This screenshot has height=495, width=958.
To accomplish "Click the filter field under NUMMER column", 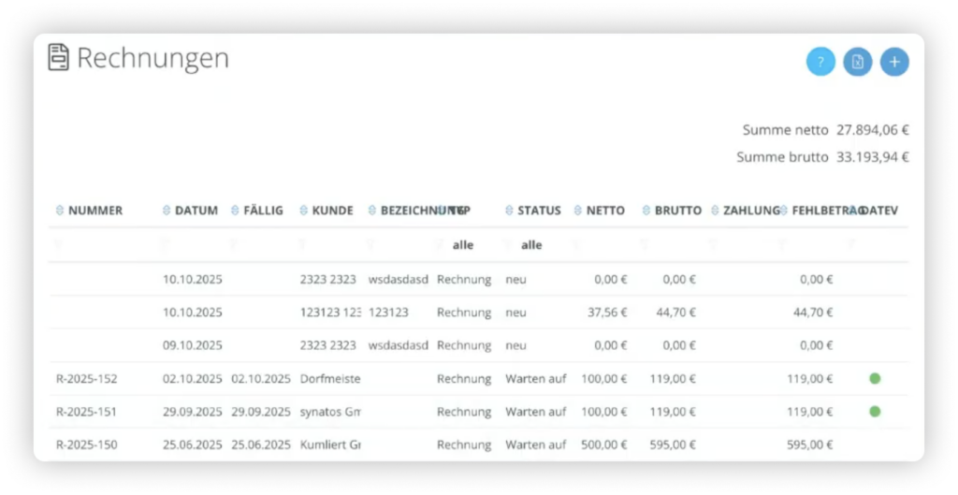I will (94, 245).
